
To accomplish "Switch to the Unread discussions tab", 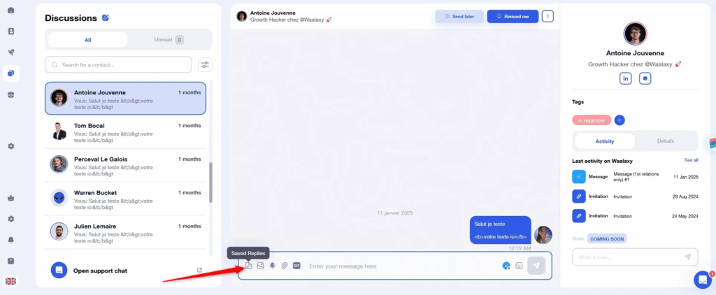I will [169, 40].
